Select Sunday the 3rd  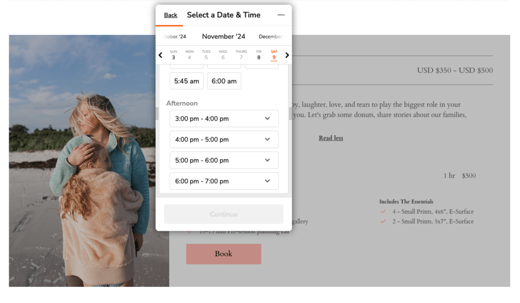[x=174, y=55]
